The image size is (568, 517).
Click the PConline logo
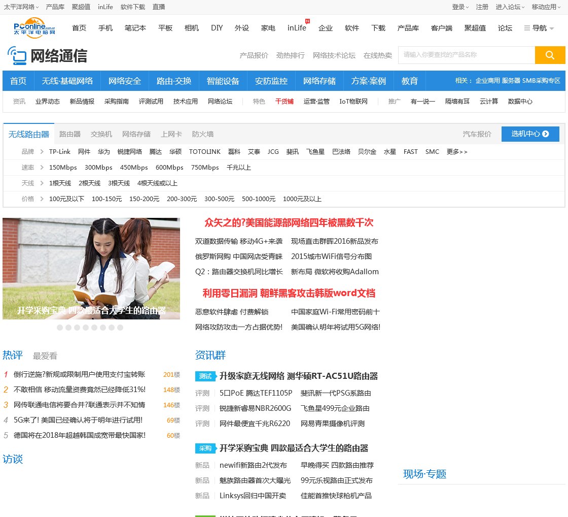[34, 28]
